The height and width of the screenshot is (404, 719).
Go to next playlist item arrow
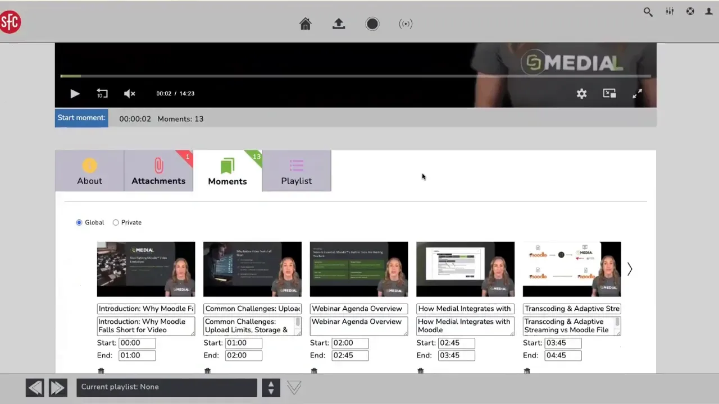click(x=57, y=387)
